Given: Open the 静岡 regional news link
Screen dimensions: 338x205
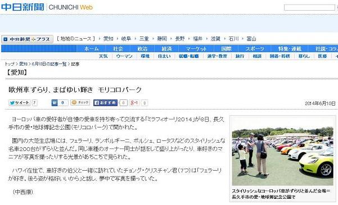Looking at the screenshot, I should [x=162, y=39].
